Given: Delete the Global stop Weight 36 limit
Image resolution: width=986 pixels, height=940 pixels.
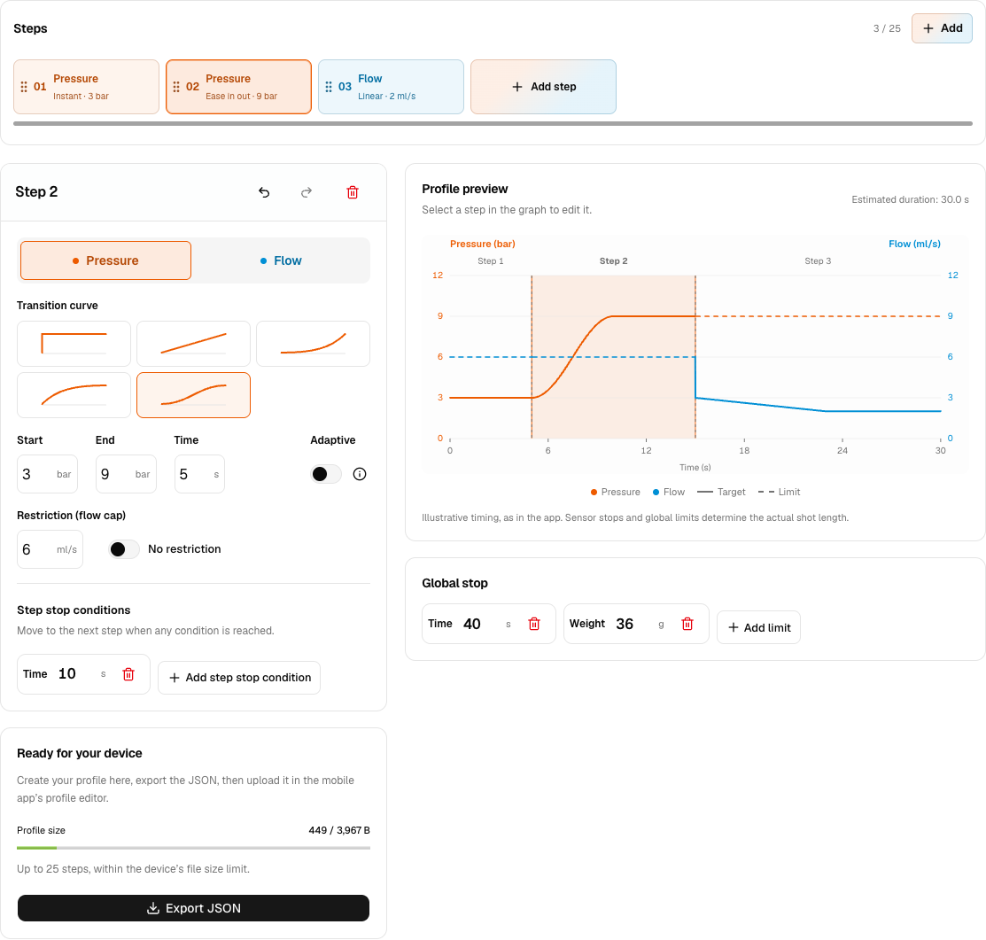Looking at the screenshot, I should pos(687,624).
